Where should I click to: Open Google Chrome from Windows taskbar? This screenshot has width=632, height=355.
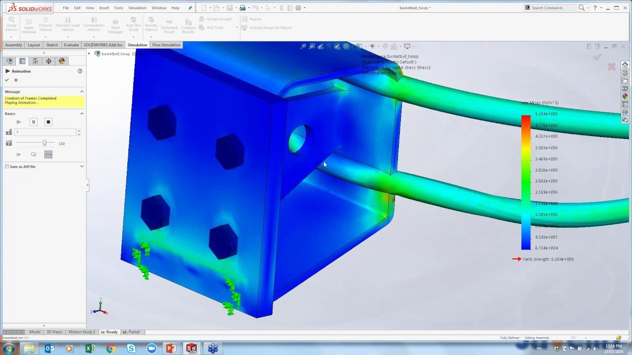pos(111,349)
